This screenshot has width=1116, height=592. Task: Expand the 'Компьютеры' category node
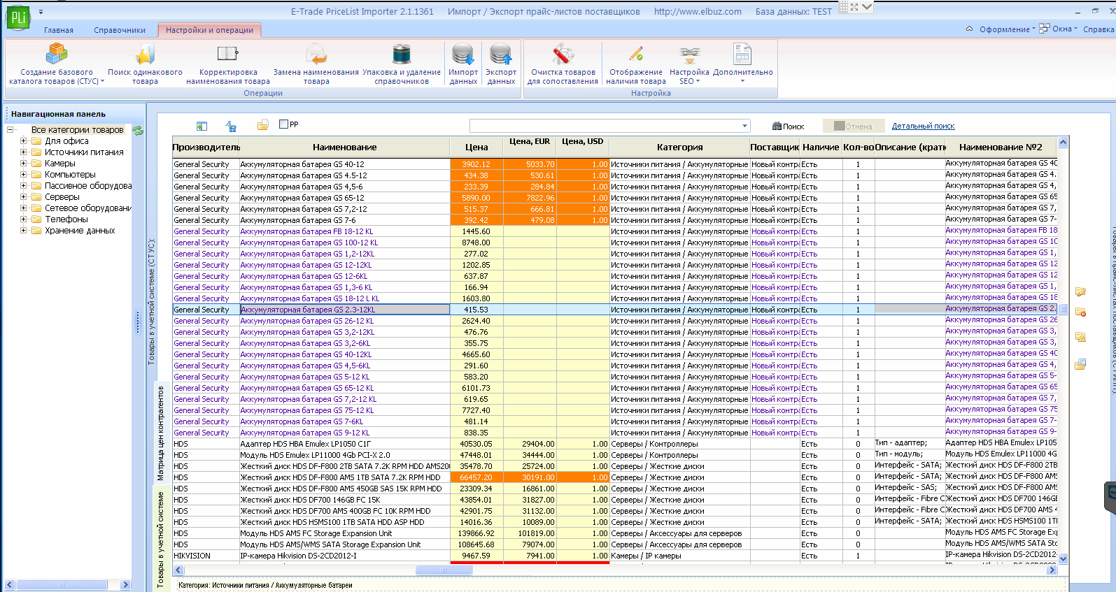(x=23, y=175)
